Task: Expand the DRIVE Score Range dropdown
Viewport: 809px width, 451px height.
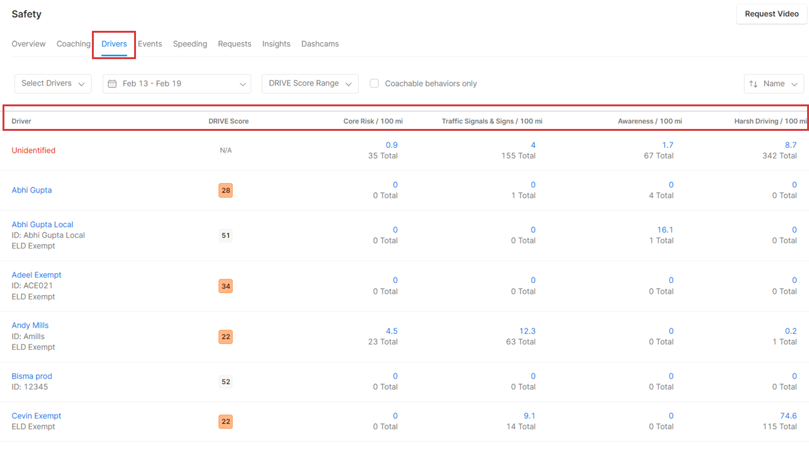Action: [310, 83]
